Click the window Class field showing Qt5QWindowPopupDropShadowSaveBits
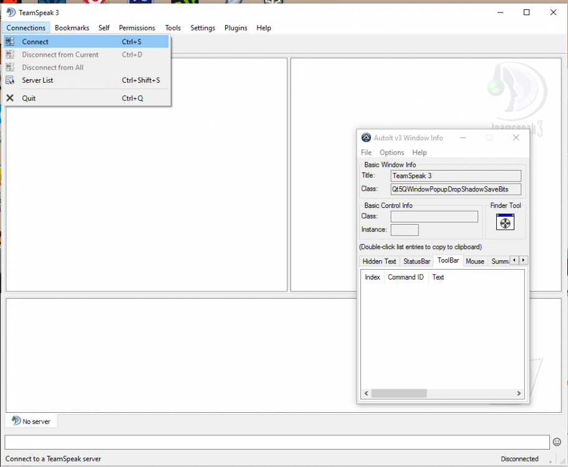The image size is (568, 467). tap(456, 189)
